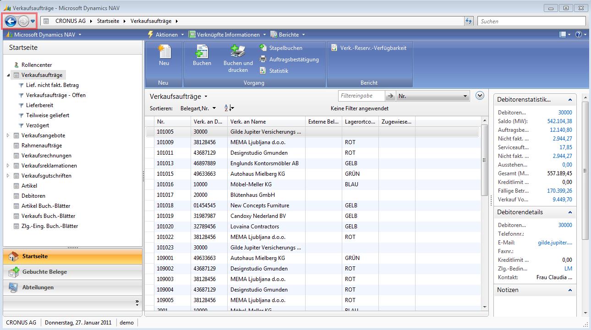Open the layout customize icon dropdown
591x330 pixels.
tap(565, 34)
